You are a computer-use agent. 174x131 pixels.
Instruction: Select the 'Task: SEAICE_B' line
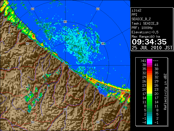(x=145, y=23)
